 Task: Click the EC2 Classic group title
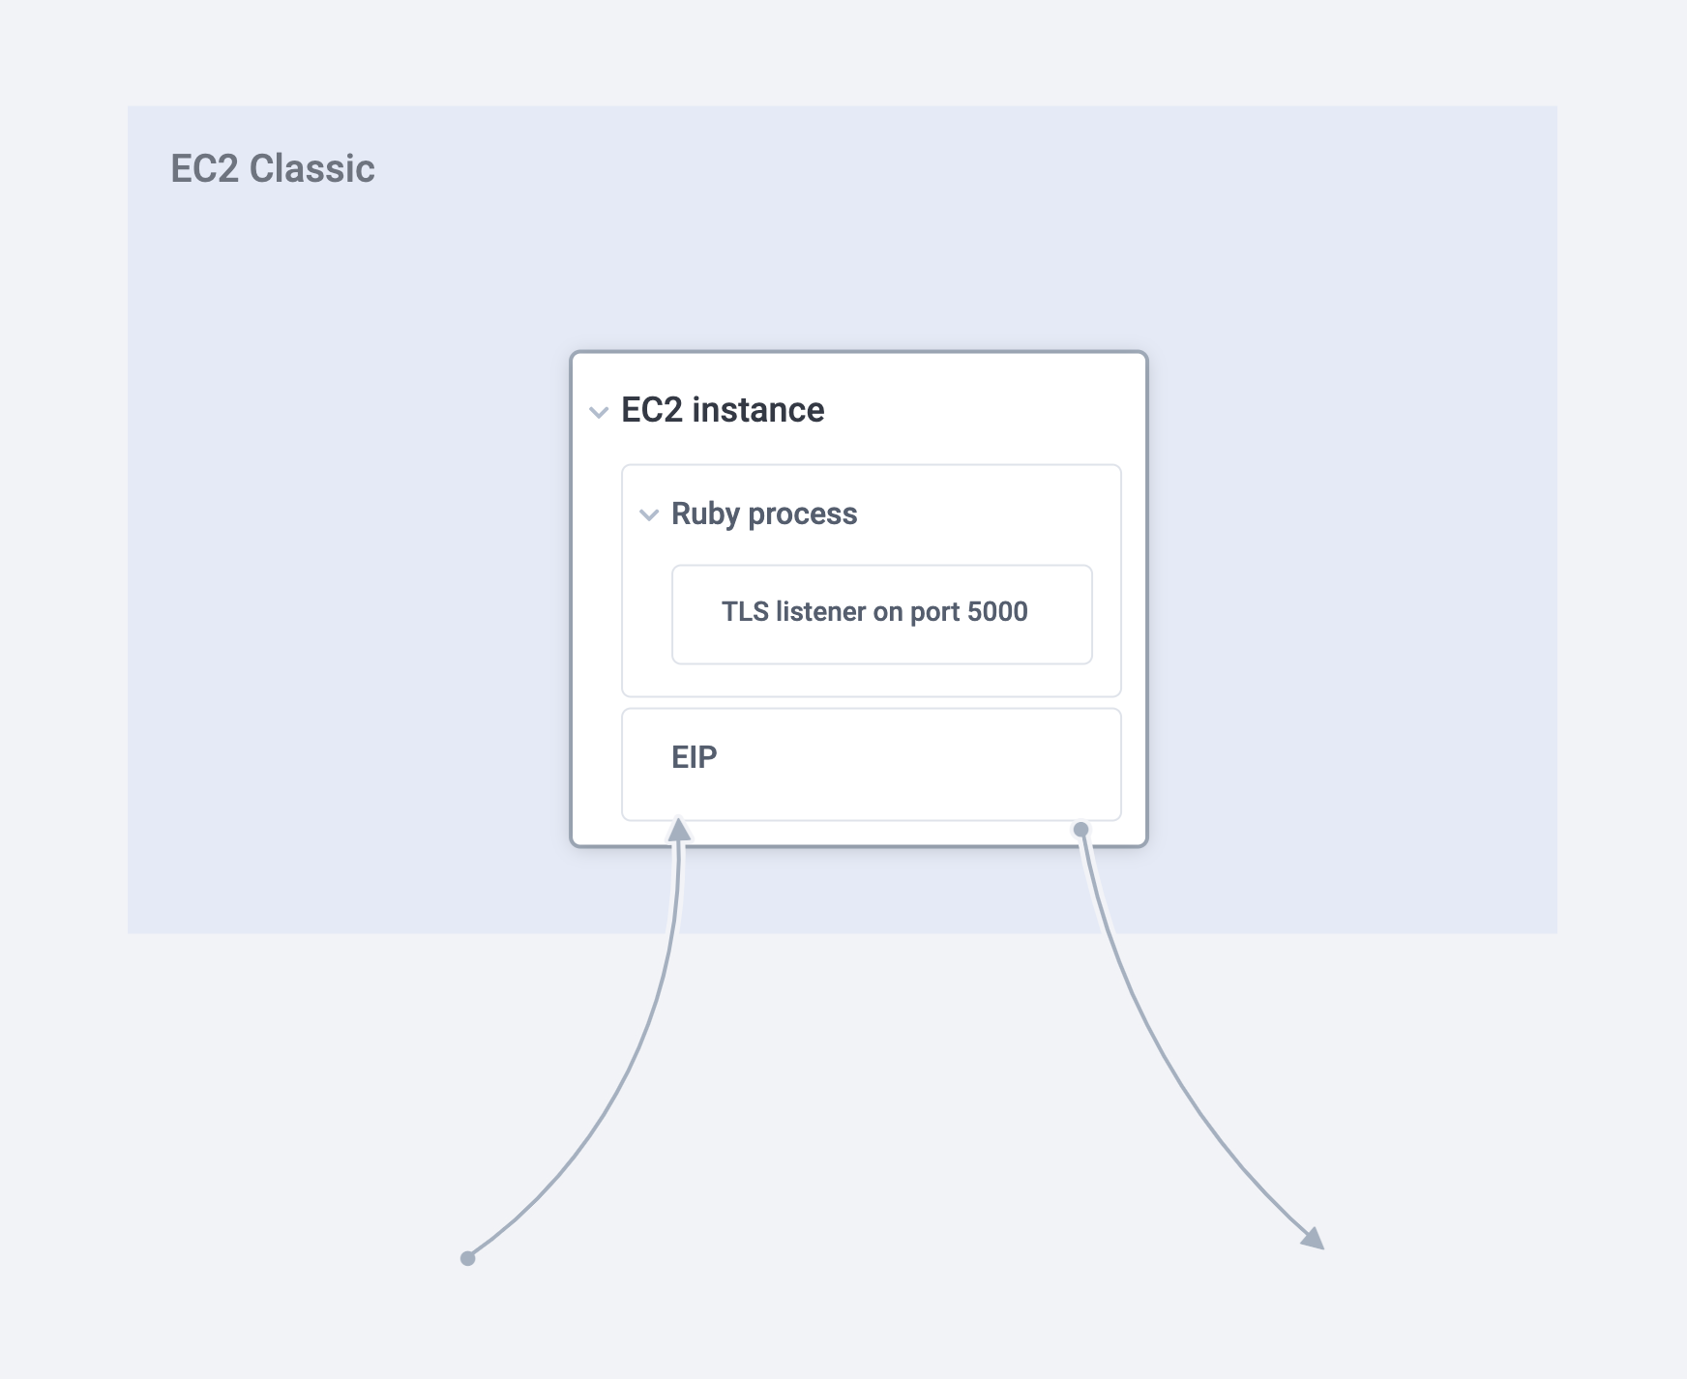point(272,168)
